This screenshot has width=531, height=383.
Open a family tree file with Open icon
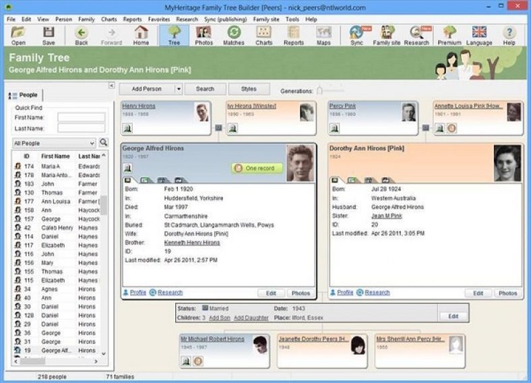(x=18, y=36)
